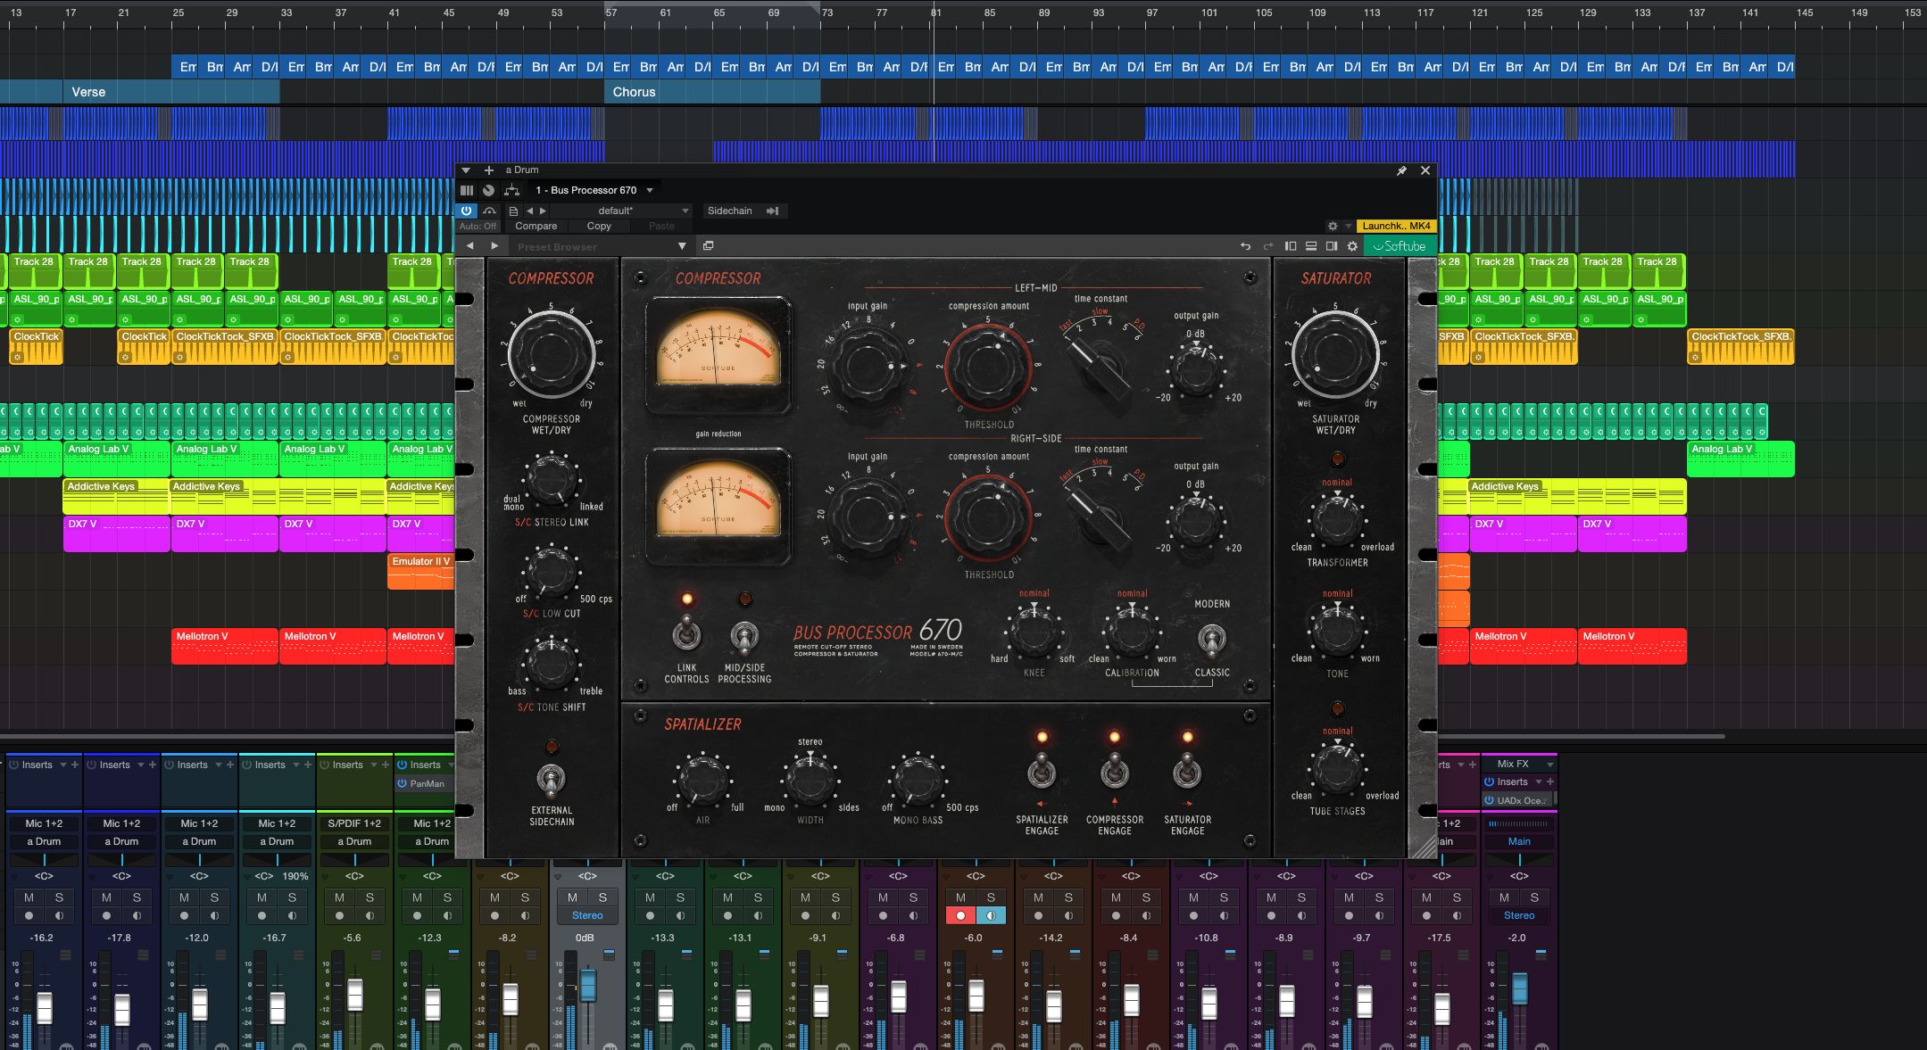Image resolution: width=1927 pixels, height=1050 pixels.
Task: Click the Stereo mode on the 0dB channel
Action: (x=587, y=915)
